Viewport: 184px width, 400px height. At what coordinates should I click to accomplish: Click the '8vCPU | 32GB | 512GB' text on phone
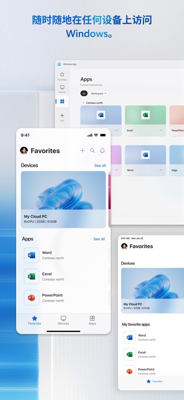40,222
